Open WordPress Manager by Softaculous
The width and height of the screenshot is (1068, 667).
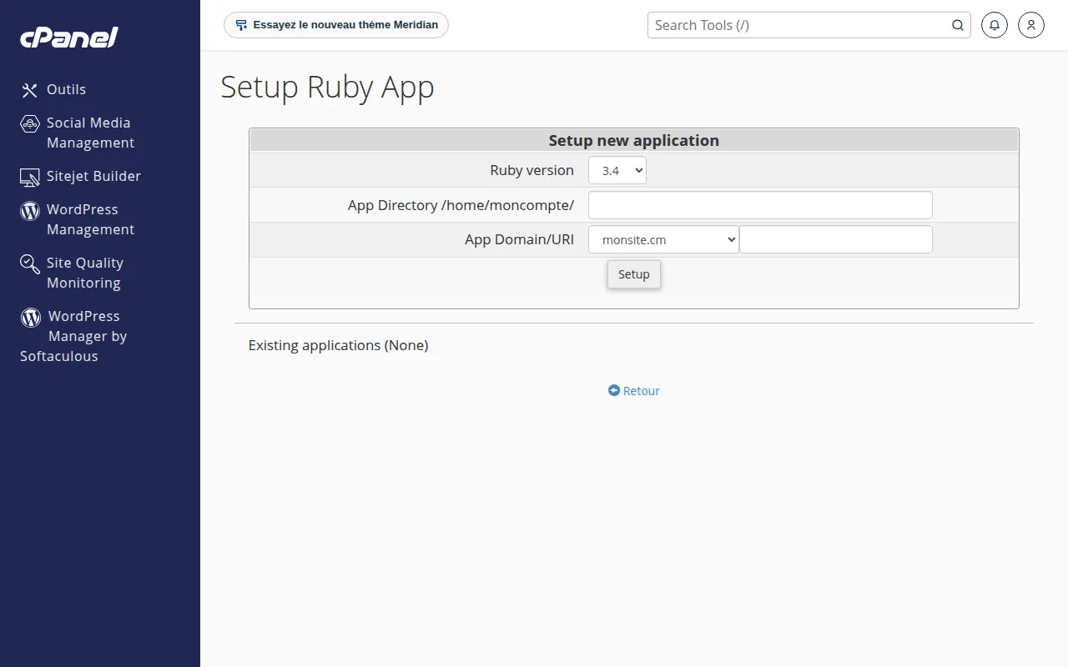[x=73, y=336]
